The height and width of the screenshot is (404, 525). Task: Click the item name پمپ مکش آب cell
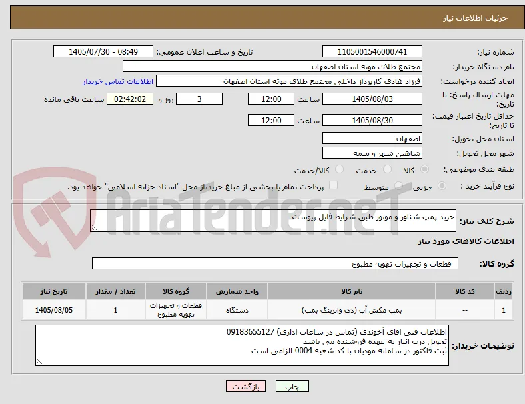coord(352,310)
